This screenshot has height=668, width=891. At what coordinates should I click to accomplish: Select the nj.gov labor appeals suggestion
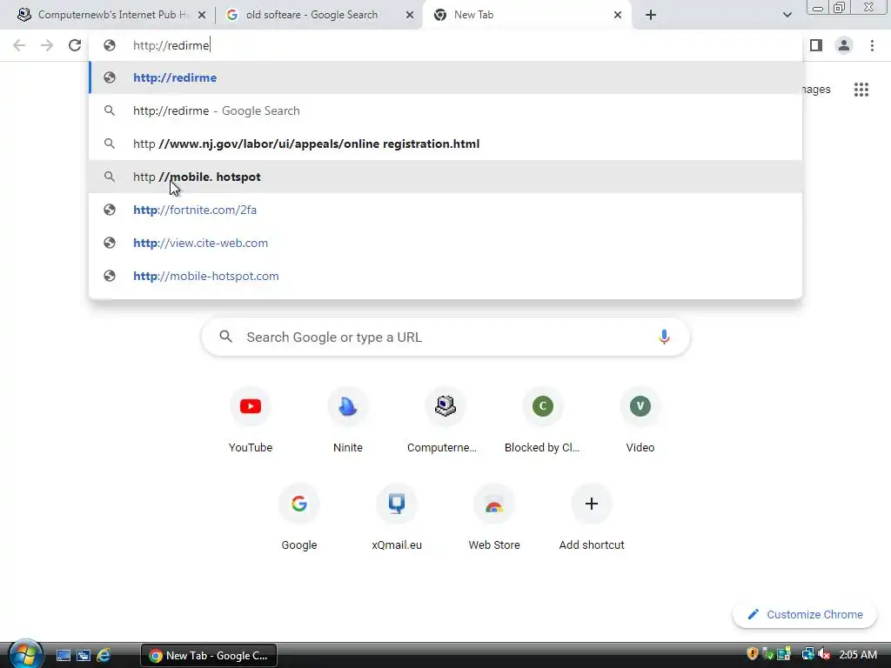445,144
